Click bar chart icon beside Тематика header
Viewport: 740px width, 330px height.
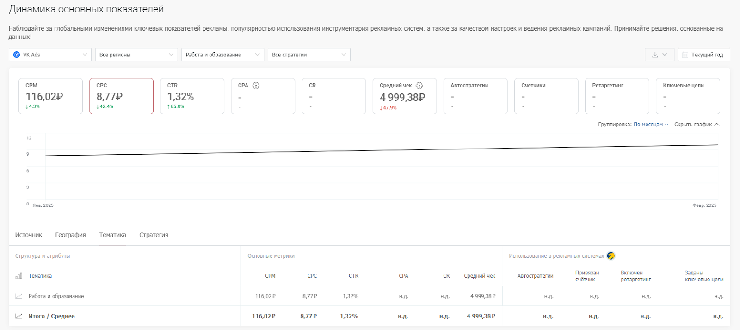(x=18, y=276)
